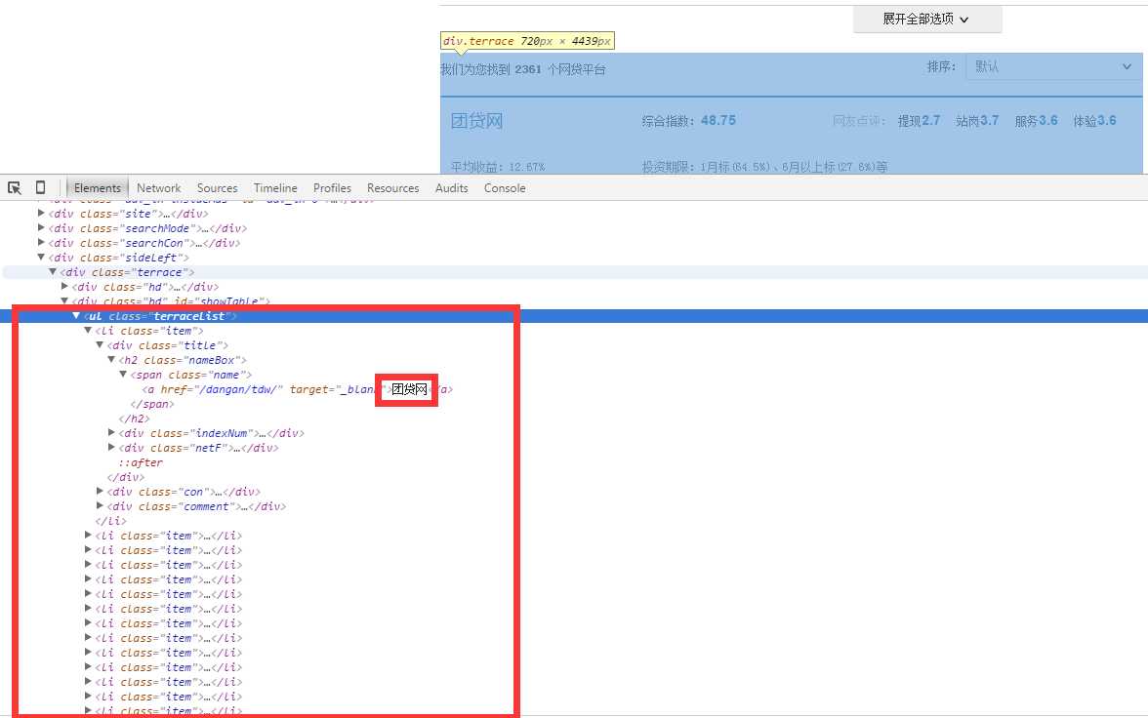Select the closing </span> tag row
The height and width of the screenshot is (718, 1148).
coord(152,404)
